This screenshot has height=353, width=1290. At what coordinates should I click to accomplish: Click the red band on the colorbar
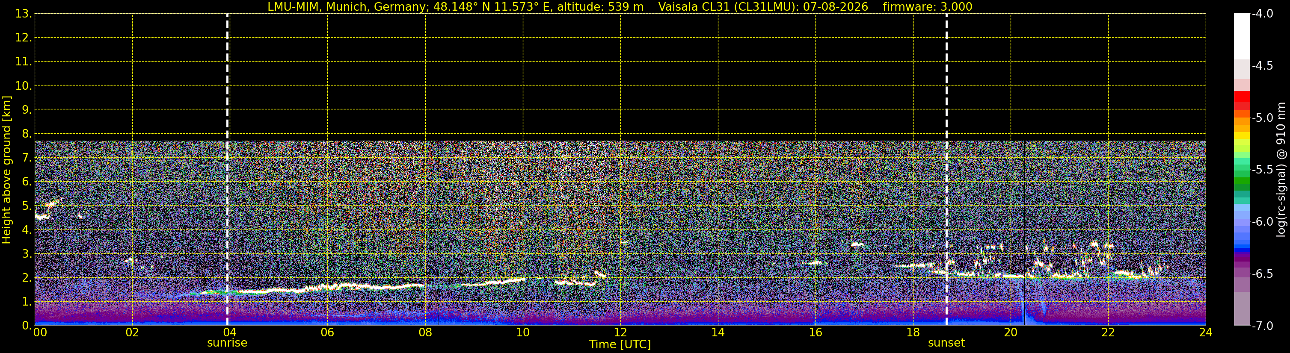1242,100
